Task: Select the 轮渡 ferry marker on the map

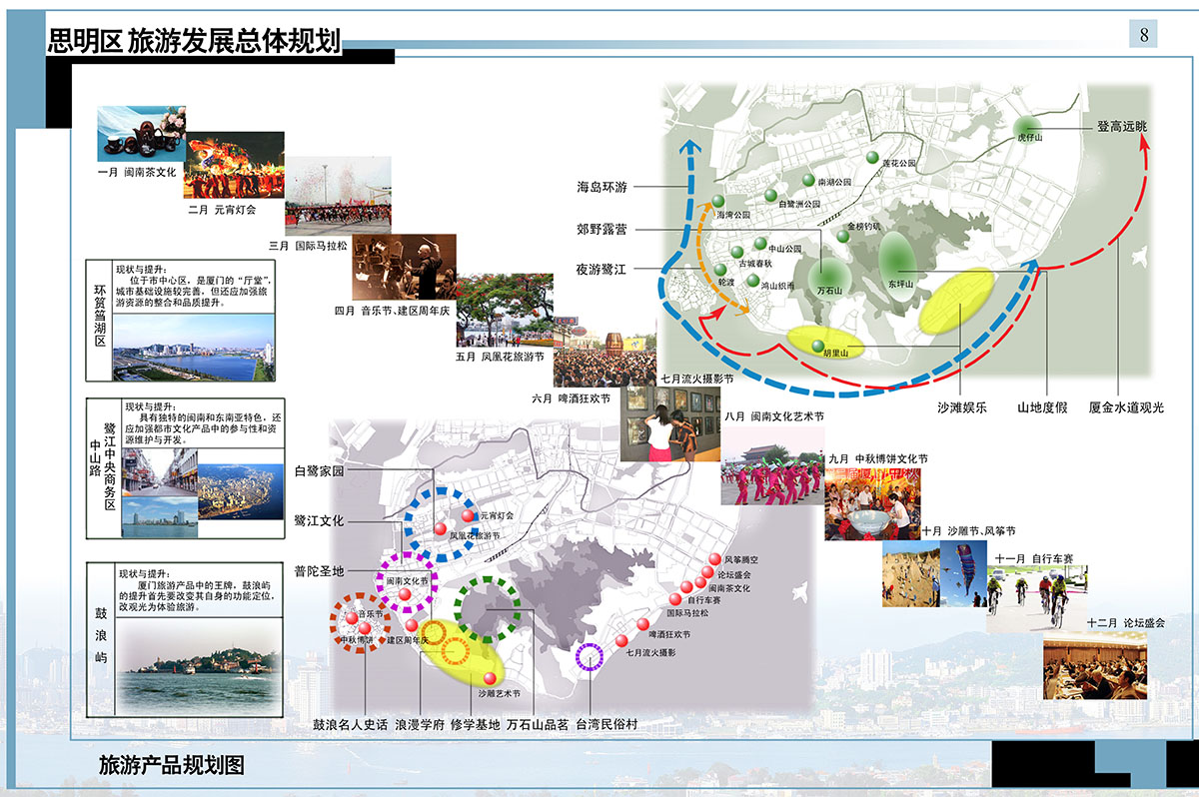Action: point(718,272)
